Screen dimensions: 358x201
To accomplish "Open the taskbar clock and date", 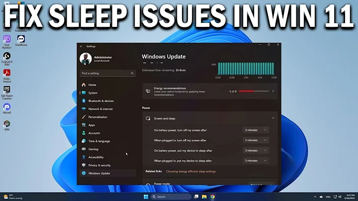I will click(350, 197).
